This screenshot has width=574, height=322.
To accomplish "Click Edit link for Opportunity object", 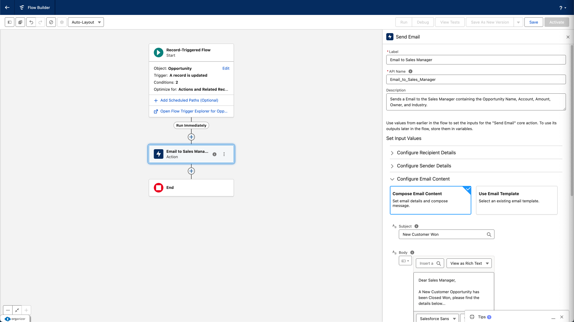I will (x=226, y=68).
